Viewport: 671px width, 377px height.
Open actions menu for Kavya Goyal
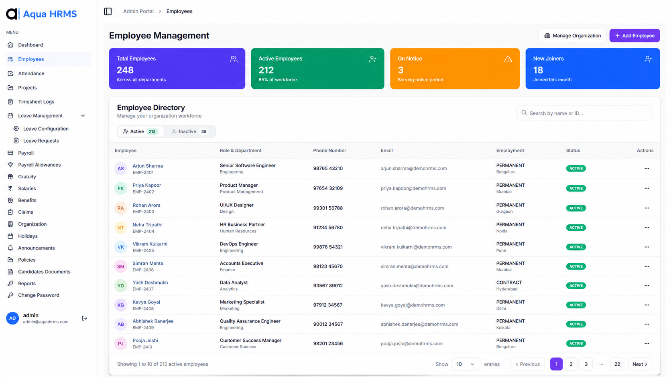[x=647, y=305]
